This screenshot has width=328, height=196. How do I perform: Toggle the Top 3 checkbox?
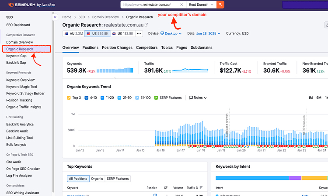coord(69,98)
